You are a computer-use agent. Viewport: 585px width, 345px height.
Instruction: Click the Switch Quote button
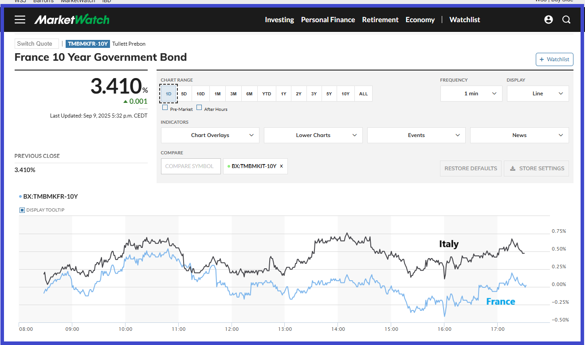(x=37, y=43)
